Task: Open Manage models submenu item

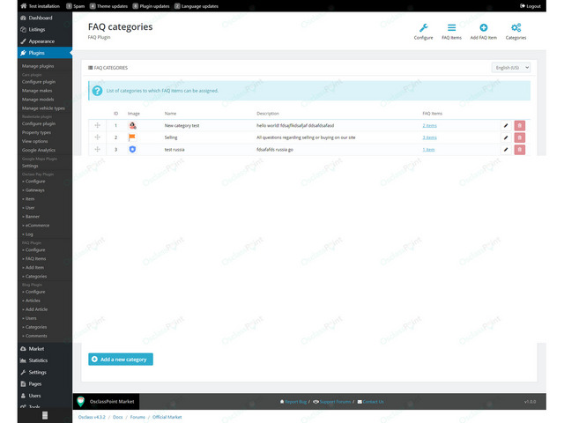Action: tap(38, 100)
